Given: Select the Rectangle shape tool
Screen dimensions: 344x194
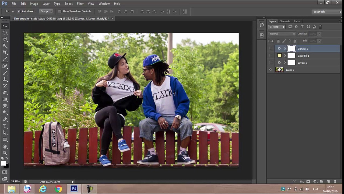Looking at the screenshot, I should (5, 140).
